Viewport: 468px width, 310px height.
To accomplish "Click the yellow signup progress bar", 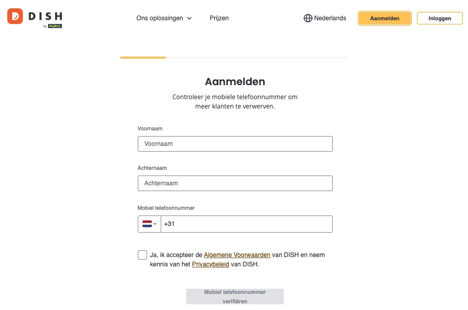I will pos(143,58).
